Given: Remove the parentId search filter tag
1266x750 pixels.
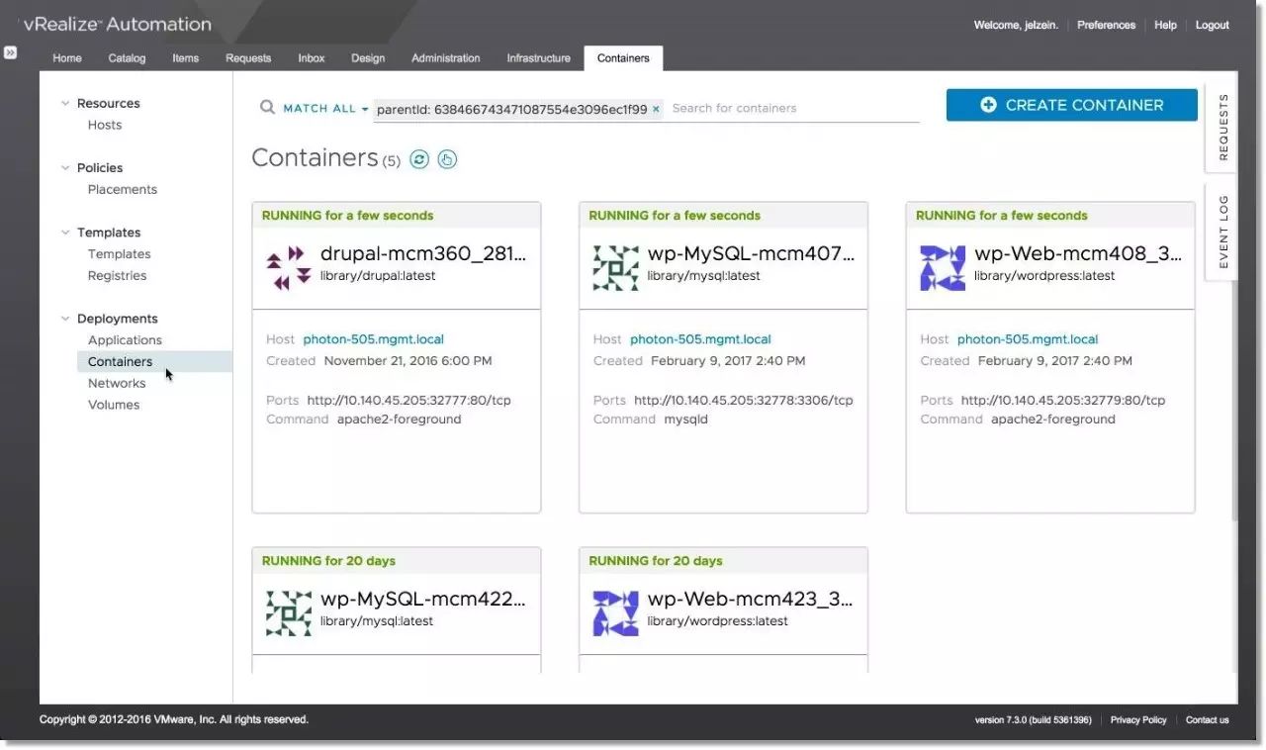Looking at the screenshot, I should coord(656,109).
